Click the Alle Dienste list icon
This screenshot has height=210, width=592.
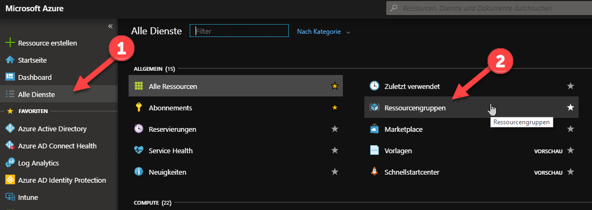pyautogui.click(x=10, y=94)
